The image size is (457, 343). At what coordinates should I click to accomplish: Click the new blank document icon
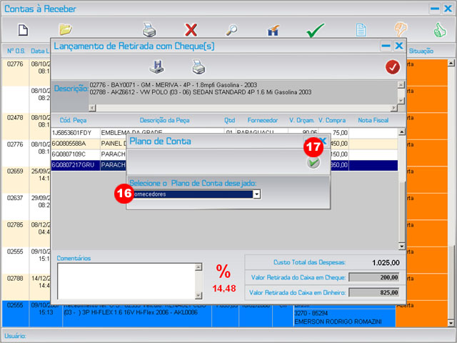click(22, 30)
